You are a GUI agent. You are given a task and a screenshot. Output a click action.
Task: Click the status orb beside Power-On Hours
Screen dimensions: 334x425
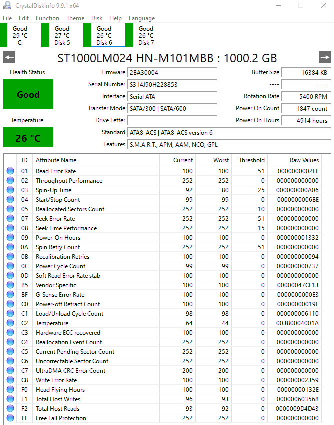[10, 237]
